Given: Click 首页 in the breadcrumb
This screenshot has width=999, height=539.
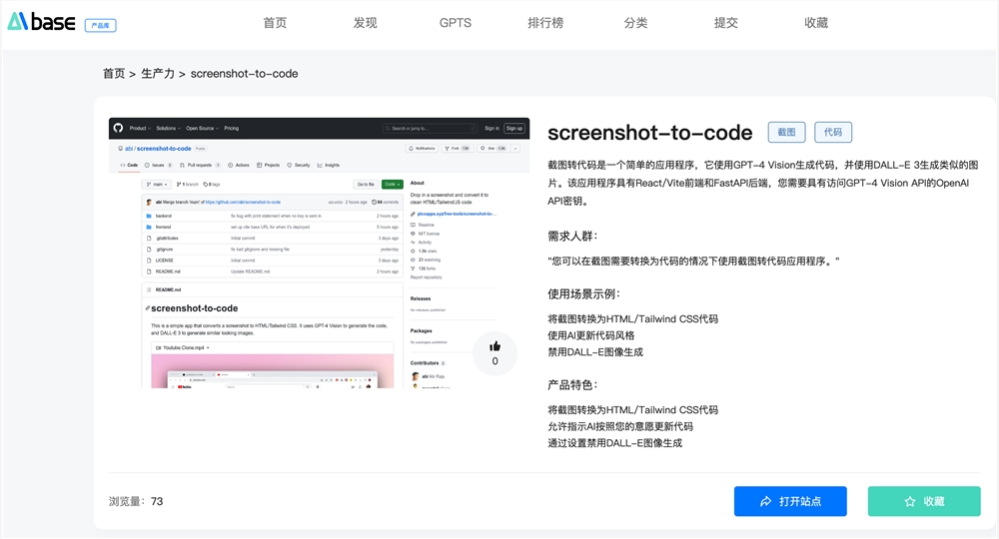Looking at the screenshot, I should coord(114,74).
